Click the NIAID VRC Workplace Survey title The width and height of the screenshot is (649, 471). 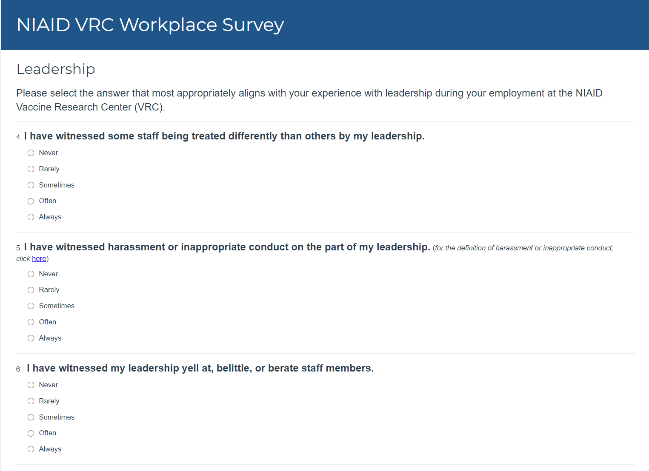click(x=150, y=25)
